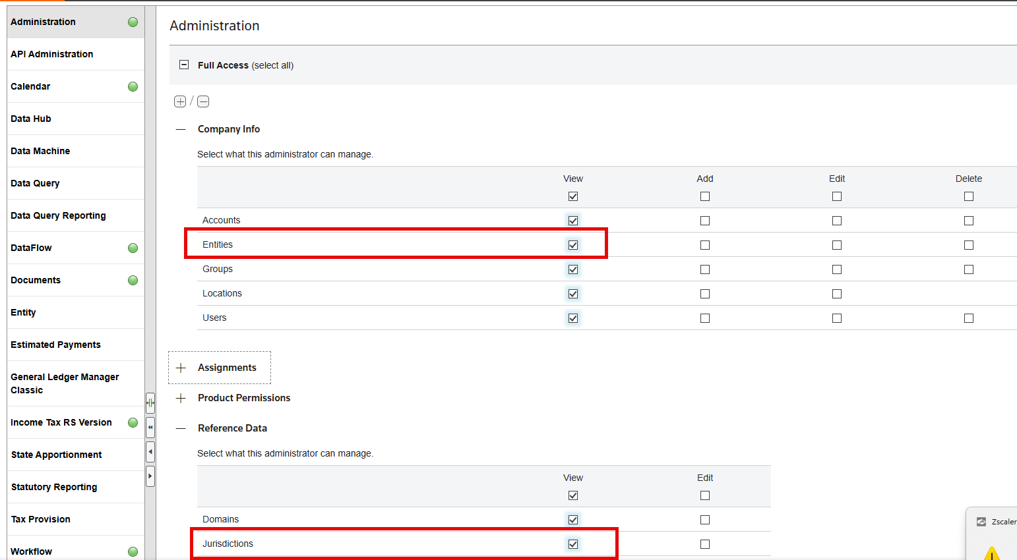
Task: Click the collapse all sections minus icon
Action: [x=203, y=101]
